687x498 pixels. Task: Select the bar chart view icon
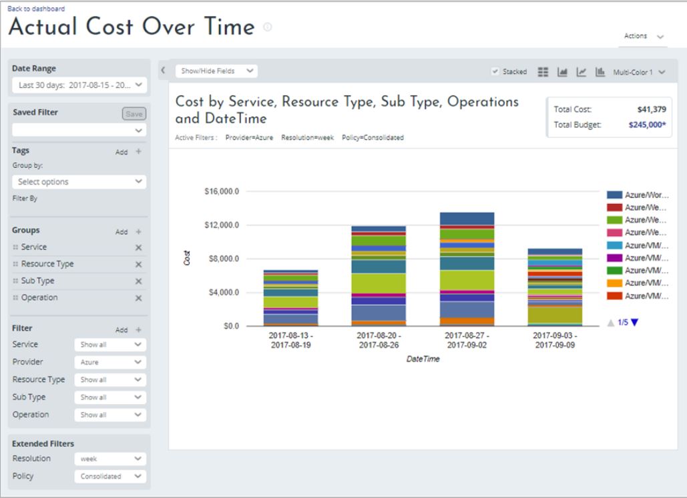click(x=600, y=71)
